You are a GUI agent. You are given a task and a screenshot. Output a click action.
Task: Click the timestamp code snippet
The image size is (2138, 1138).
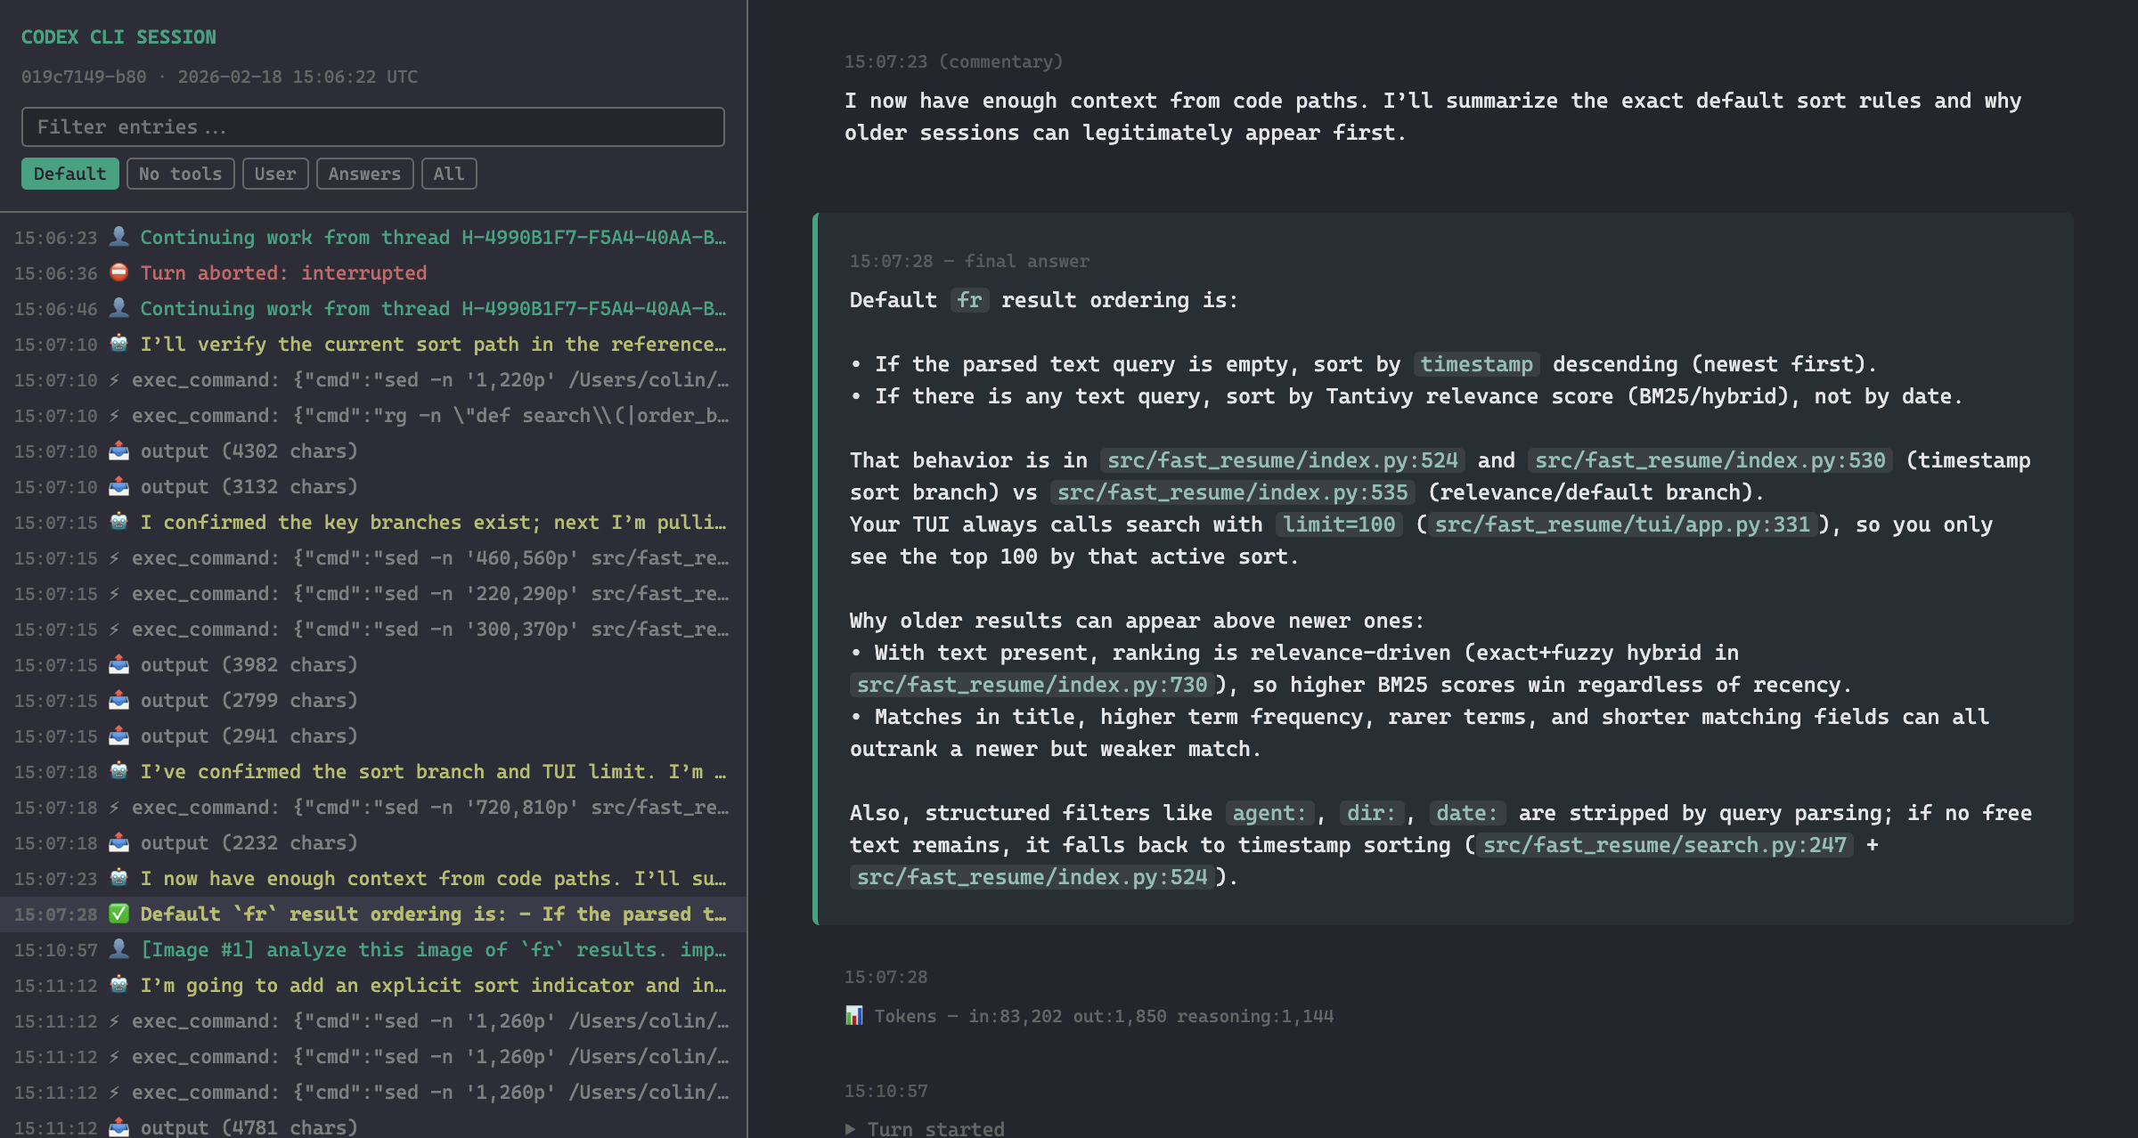[1476, 364]
